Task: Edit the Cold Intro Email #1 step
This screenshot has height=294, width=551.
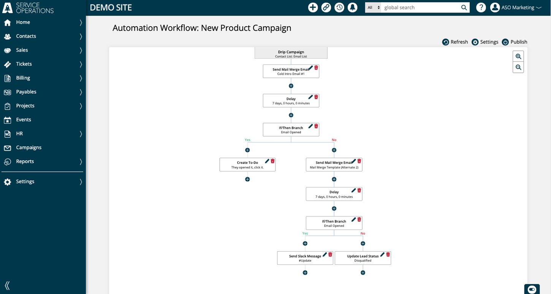Action: point(310,68)
